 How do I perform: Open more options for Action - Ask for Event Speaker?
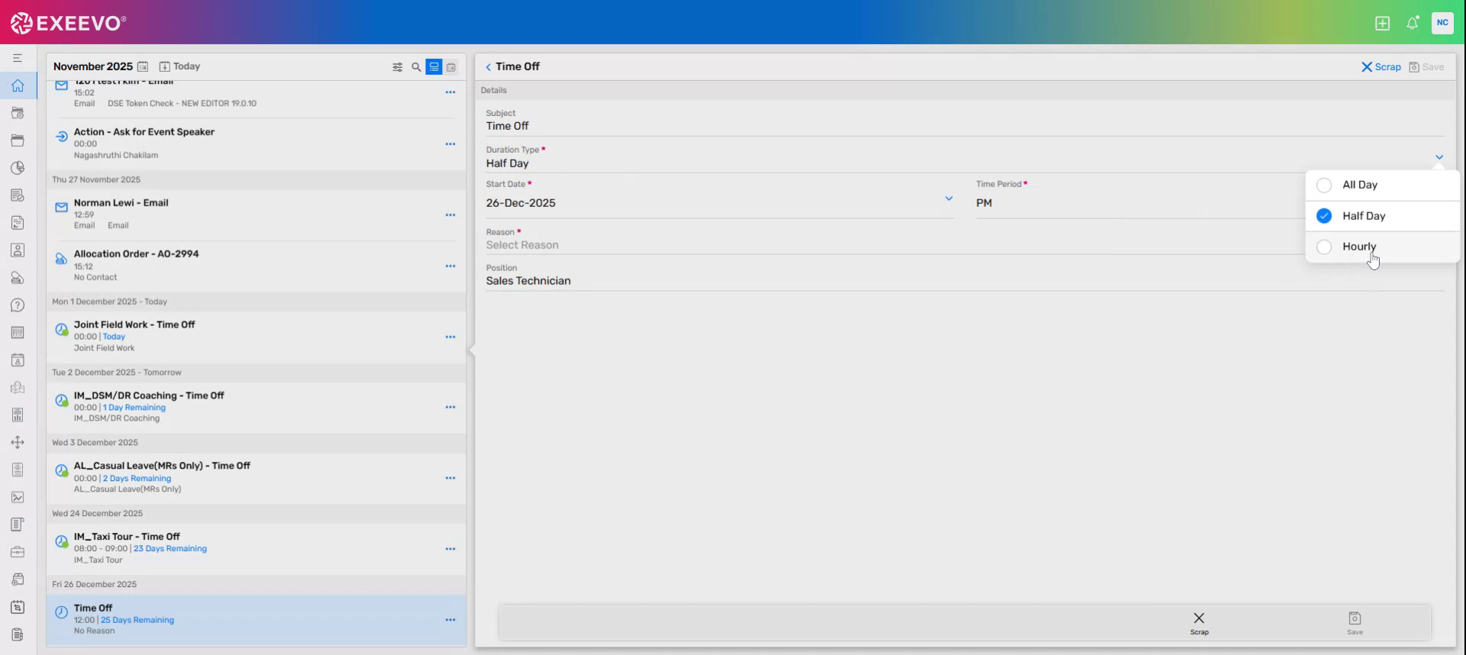click(450, 144)
